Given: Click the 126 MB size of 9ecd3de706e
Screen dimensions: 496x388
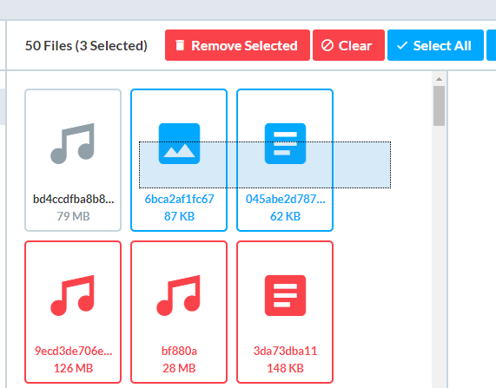Looking at the screenshot, I should (73, 368).
